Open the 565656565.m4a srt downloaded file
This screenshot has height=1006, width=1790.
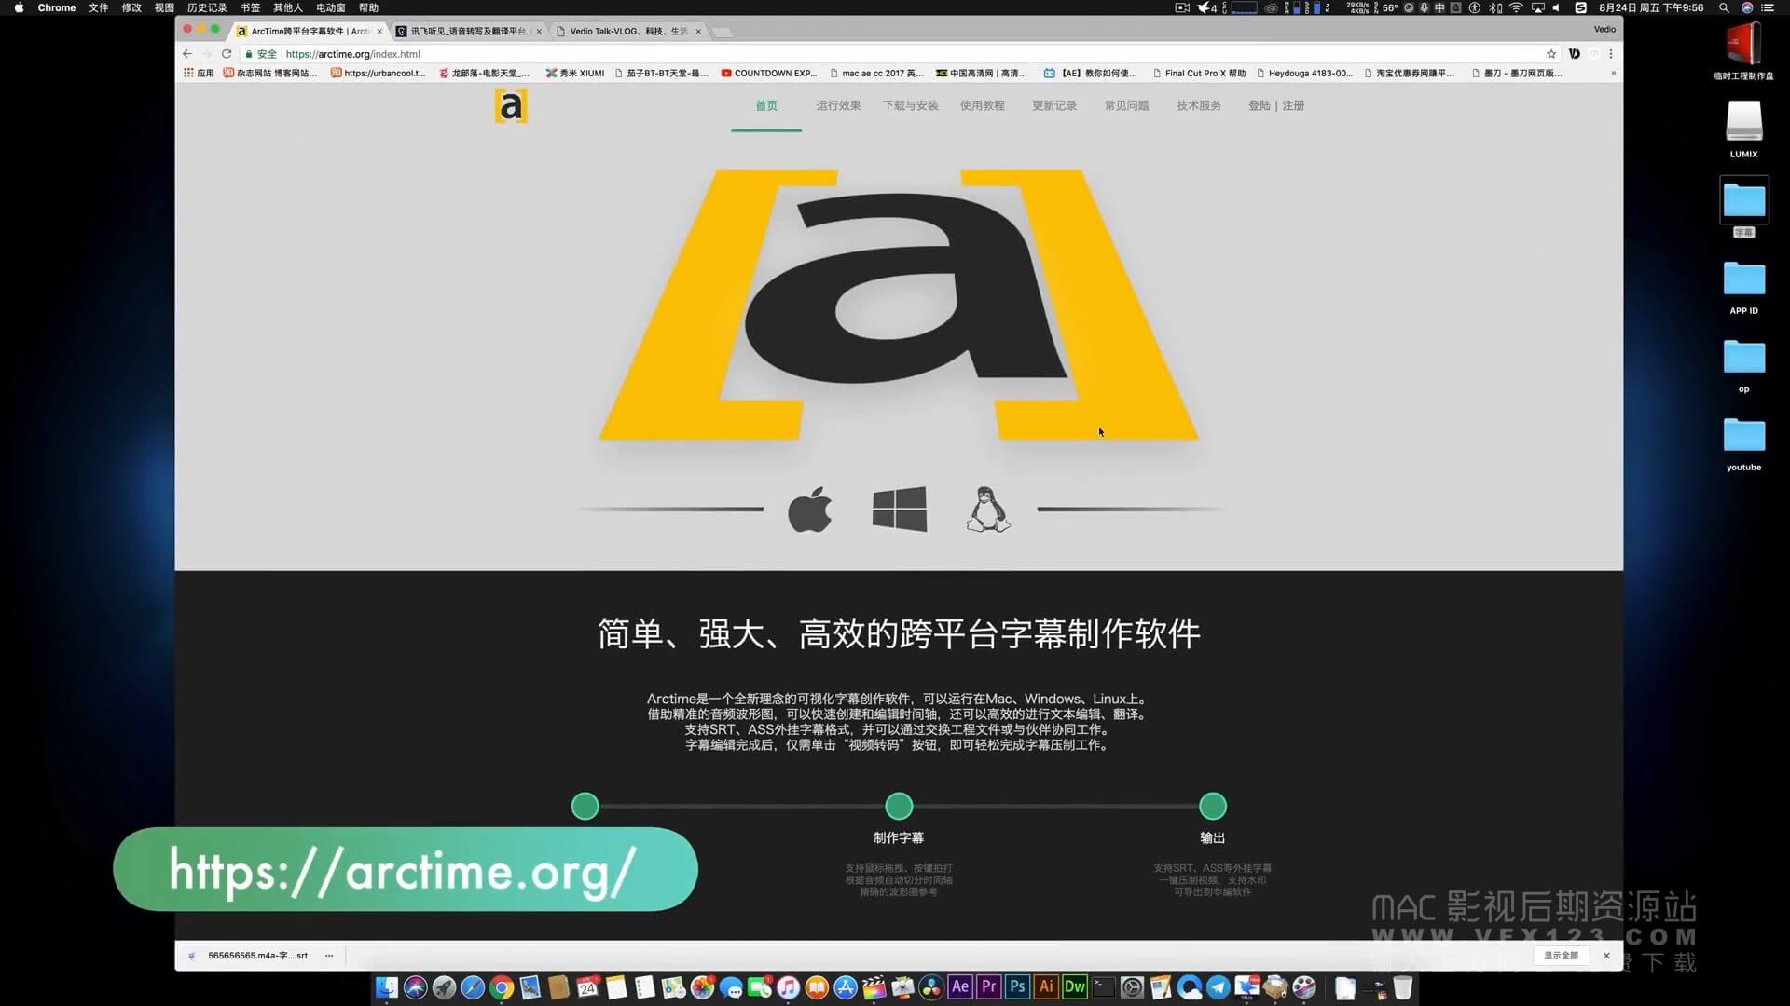click(249, 956)
